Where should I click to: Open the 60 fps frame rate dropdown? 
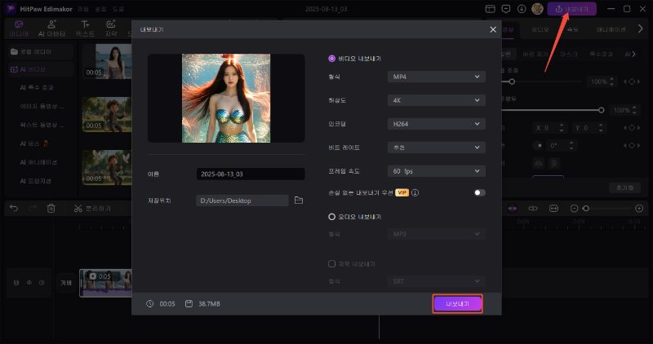[x=436, y=171]
